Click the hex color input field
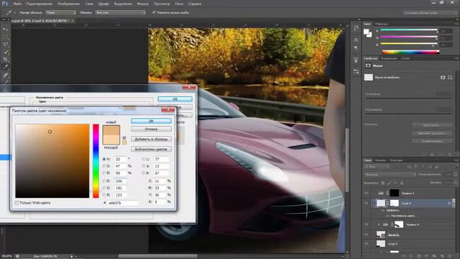460x259 pixels. click(x=123, y=203)
